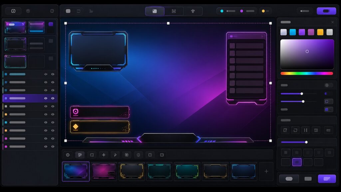Image resolution: width=341 pixels, height=192 pixels.
Task: Select the blue webcam frame on canvas
Action: coord(98,51)
